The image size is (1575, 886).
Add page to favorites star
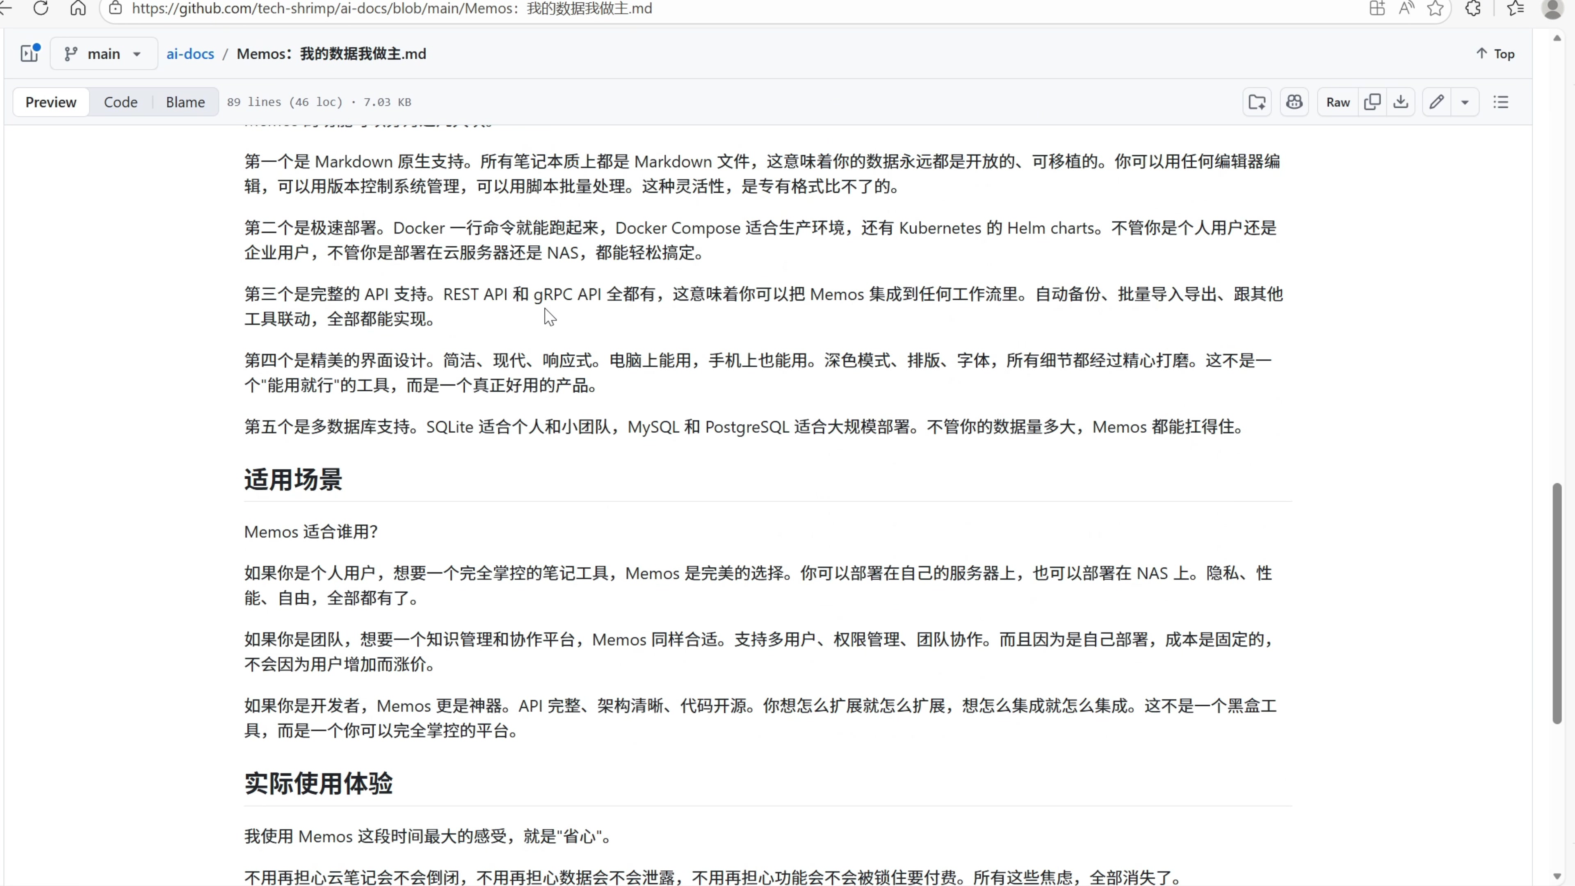click(1436, 9)
